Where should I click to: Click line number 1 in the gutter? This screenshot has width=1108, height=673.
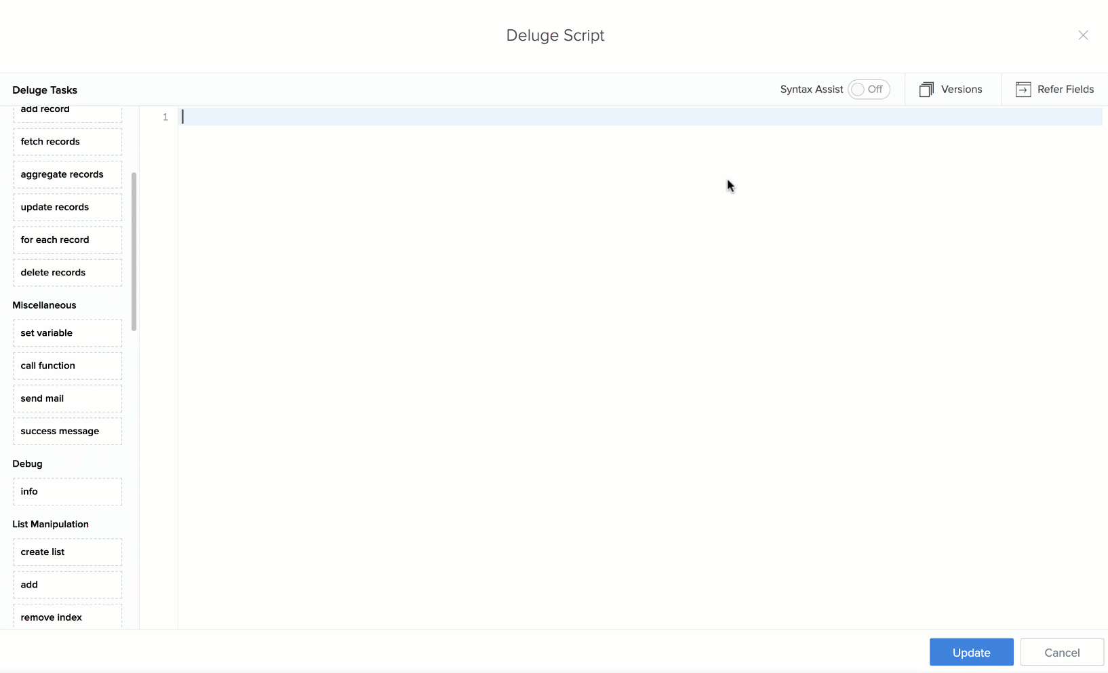(165, 117)
